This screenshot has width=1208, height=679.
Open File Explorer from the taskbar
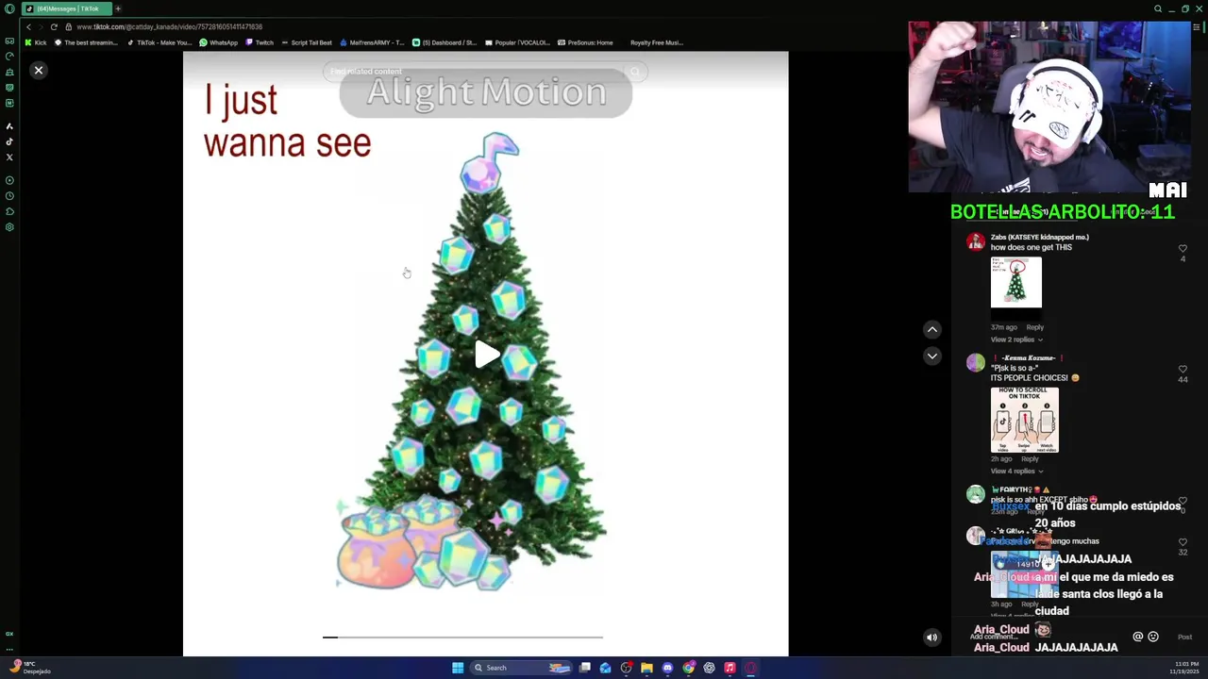click(646, 668)
